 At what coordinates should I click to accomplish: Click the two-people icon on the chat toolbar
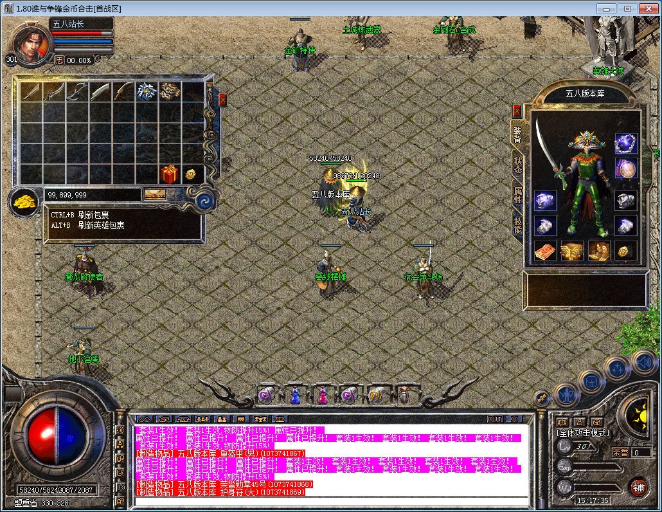222,419
